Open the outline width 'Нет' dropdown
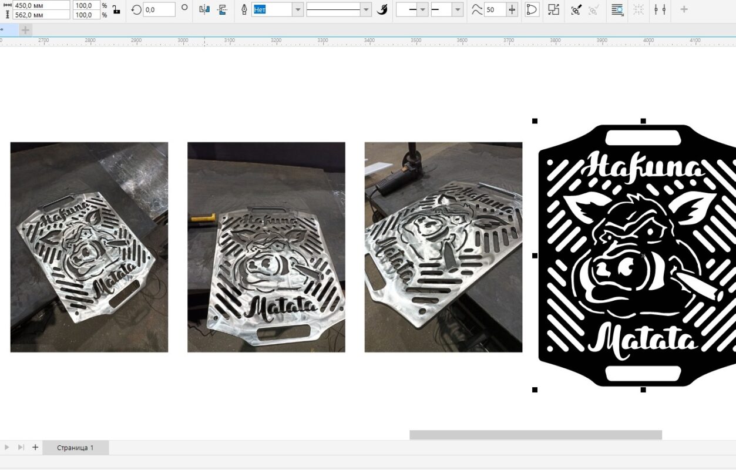The height and width of the screenshot is (470, 736). 297,9
